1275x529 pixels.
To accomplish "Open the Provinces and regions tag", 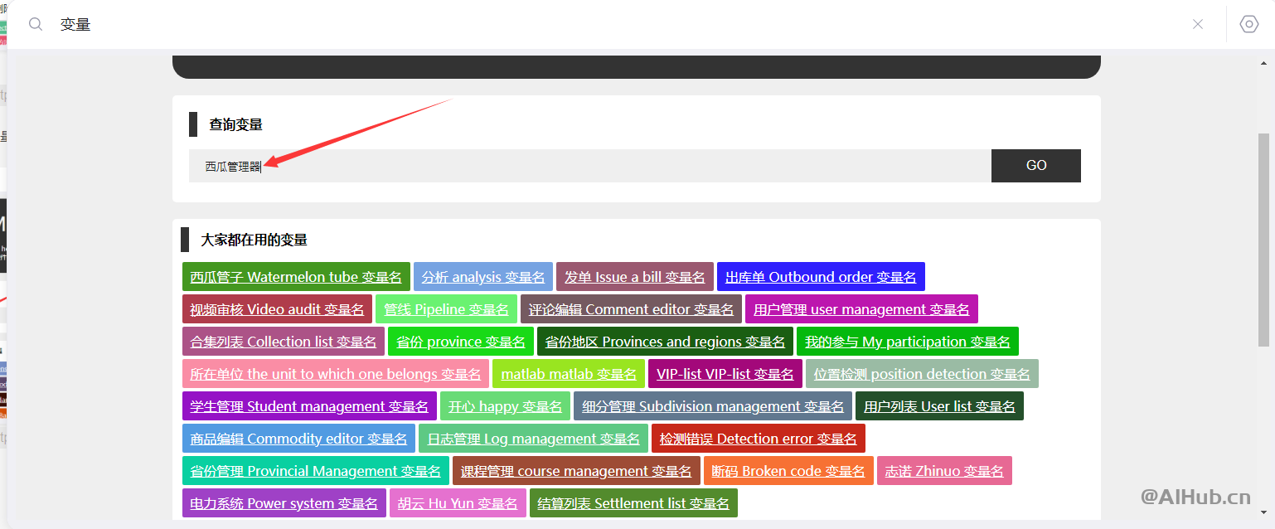I will [665, 342].
